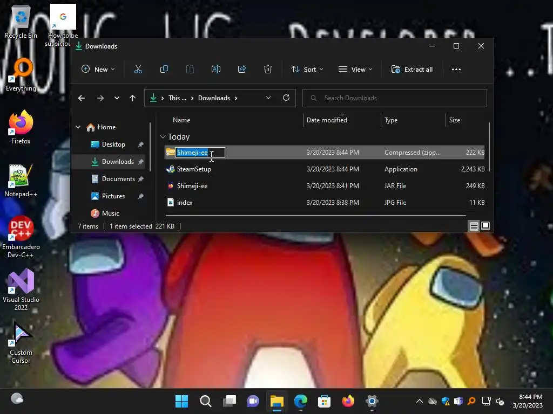Click Downloads breadcrumb in address bar
This screenshot has height=414, width=553.
[214, 98]
